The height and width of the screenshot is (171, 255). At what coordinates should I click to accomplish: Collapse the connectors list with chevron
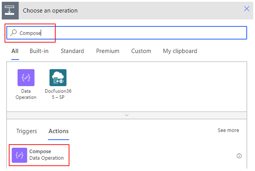(x=127, y=115)
